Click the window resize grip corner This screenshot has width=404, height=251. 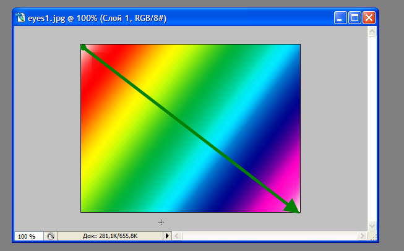pos(372,236)
